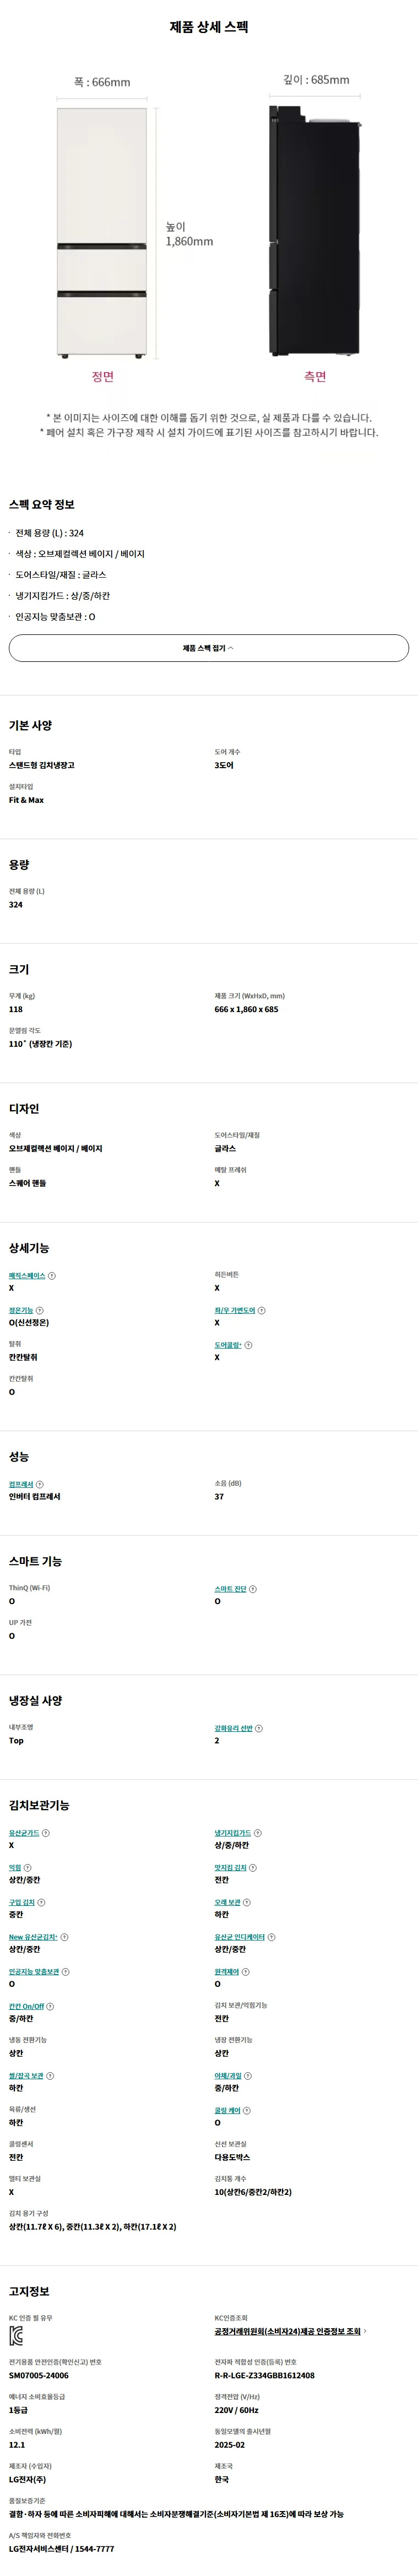This screenshot has height=2576, width=418.
Task: Click the 칸칸 On/Off term link
Action: point(26,2006)
